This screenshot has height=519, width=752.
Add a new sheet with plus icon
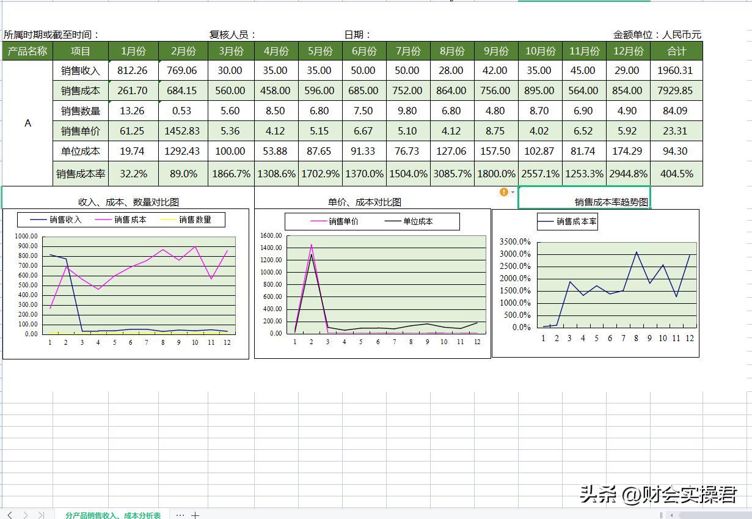pyautogui.click(x=195, y=515)
